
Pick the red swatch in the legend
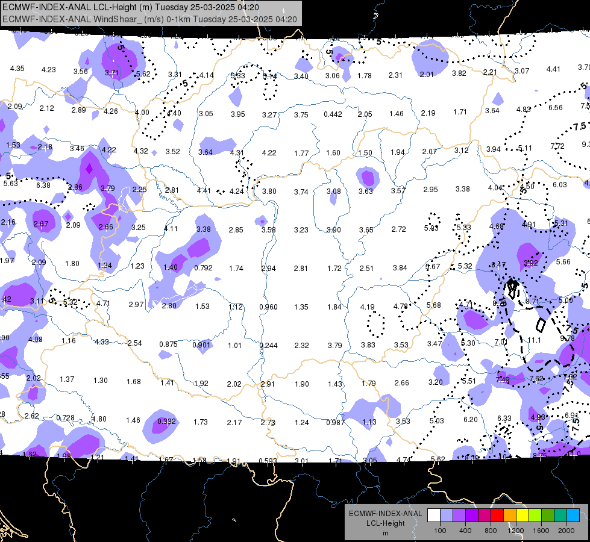(497, 515)
